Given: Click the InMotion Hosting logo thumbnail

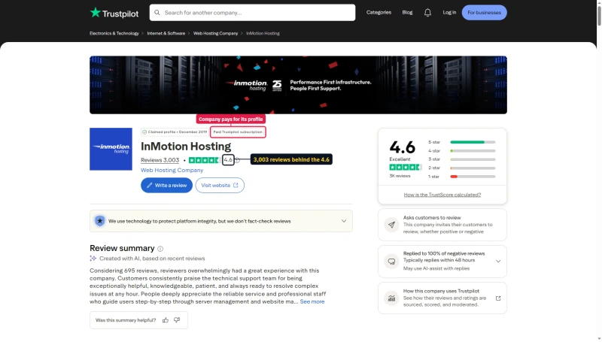Looking at the screenshot, I should (111, 149).
